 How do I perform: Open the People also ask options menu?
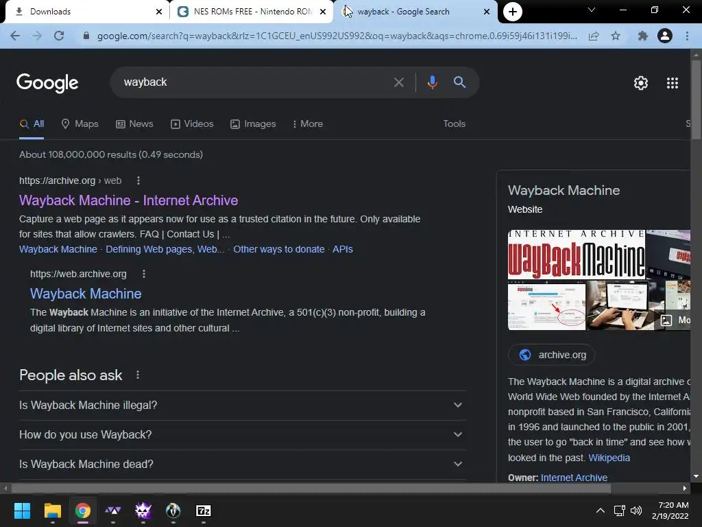[138, 375]
